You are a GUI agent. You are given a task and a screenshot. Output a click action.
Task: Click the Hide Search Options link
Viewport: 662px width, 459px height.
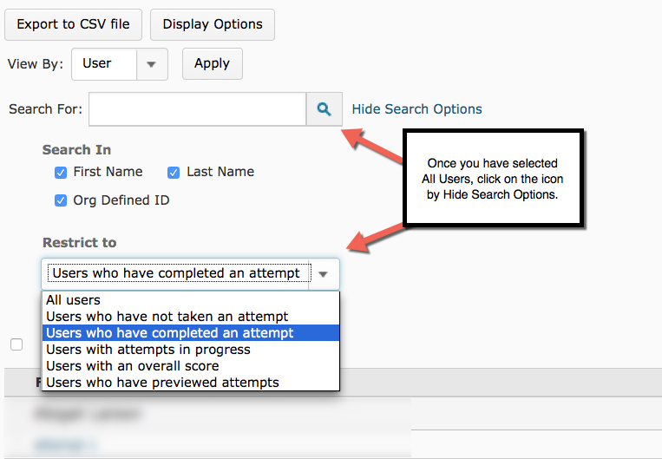click(416, 109)
